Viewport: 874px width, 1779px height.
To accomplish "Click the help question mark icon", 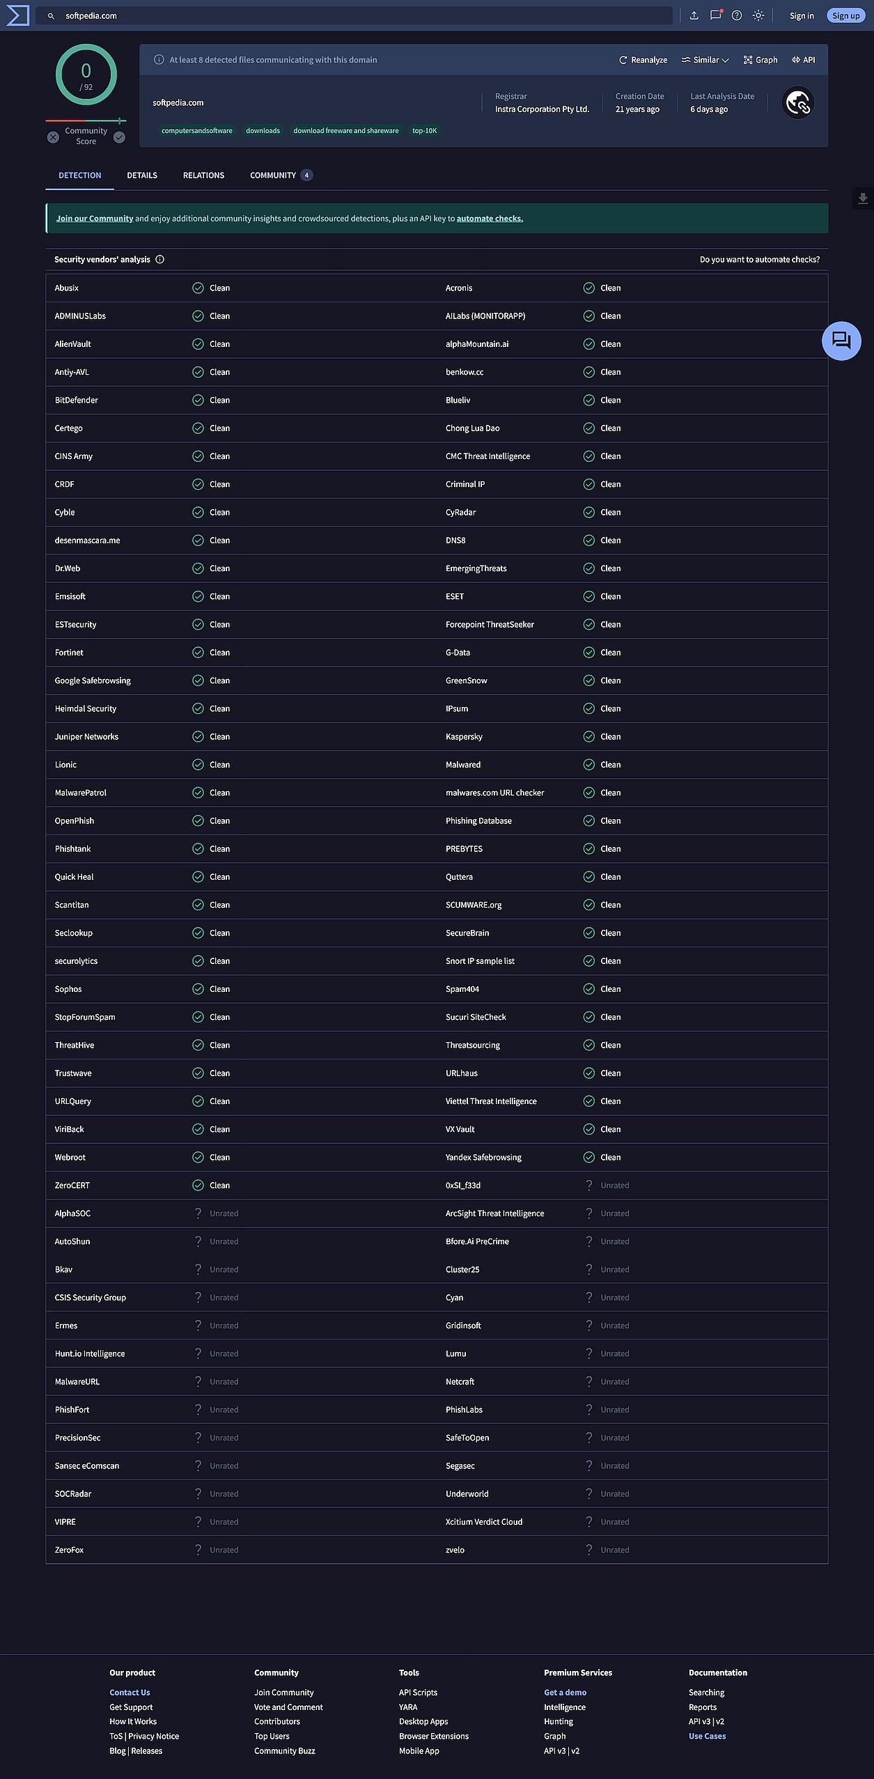I will [737, 15].
